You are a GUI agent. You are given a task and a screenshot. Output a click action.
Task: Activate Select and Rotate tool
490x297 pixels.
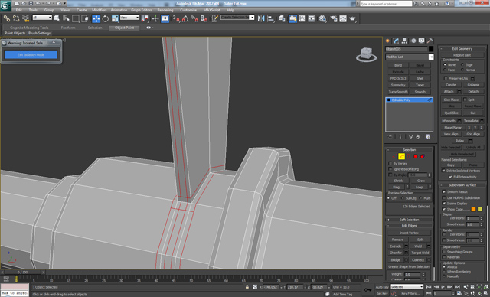click(x=106, y=18)
